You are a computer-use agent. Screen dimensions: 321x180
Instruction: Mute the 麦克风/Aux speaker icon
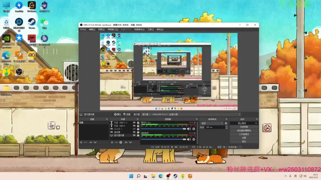pyautogui.click(x=189, y=129)
